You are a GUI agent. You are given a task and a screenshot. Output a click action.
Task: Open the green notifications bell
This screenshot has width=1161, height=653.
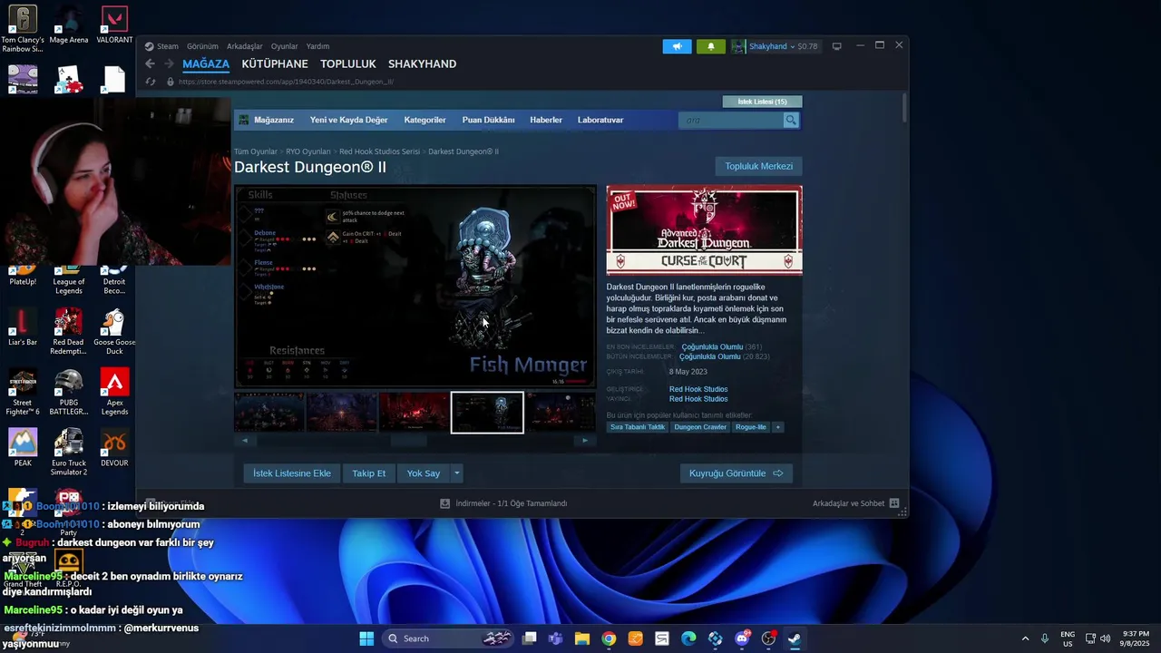click(711, 46)
